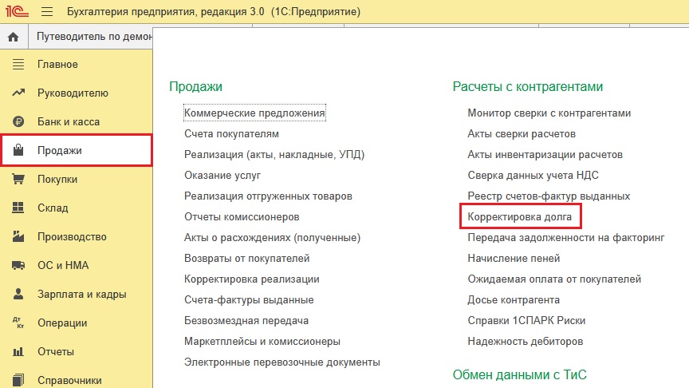689x388 pixels.
Task: Open Надежность дебиторов
Action: [x=525, y=342]
